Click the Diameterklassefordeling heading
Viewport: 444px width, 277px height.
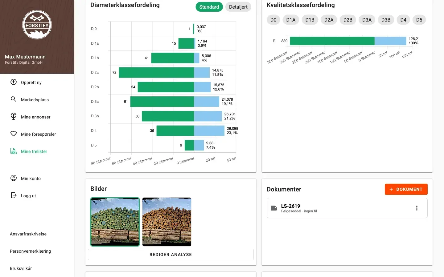pyautogui.click(x=125, y=5)
